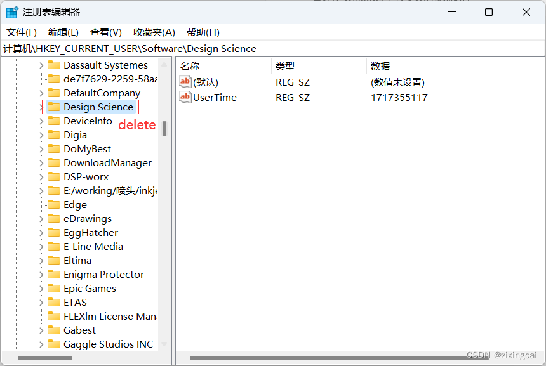
Task: Click the tree pane vertical scrollbar thumb
Action: coord(164,129)
